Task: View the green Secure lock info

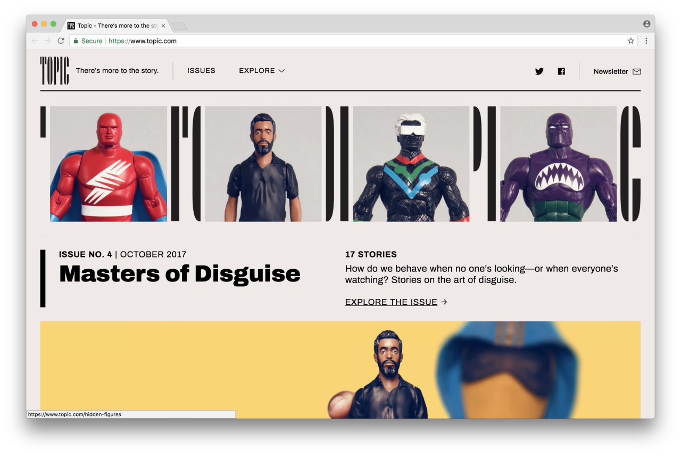Action: click(88, 41)
